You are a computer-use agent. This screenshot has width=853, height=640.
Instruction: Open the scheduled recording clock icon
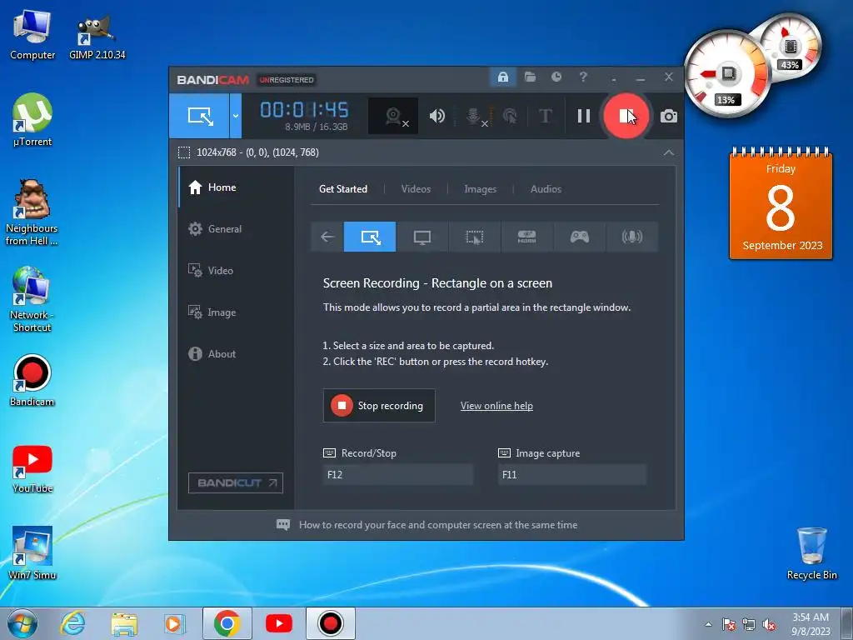(556, 77)
